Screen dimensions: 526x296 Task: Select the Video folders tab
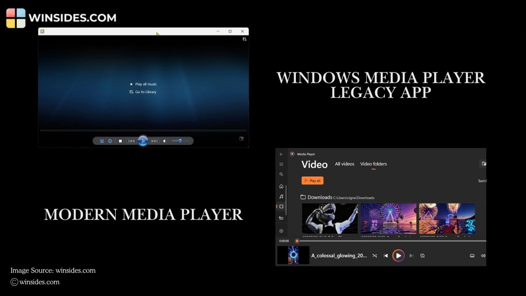pyautogui.click(x=373, y=164)
